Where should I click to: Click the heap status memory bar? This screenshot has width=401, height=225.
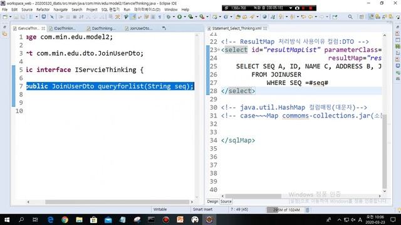pyautogui.click(x=285, y=210)
